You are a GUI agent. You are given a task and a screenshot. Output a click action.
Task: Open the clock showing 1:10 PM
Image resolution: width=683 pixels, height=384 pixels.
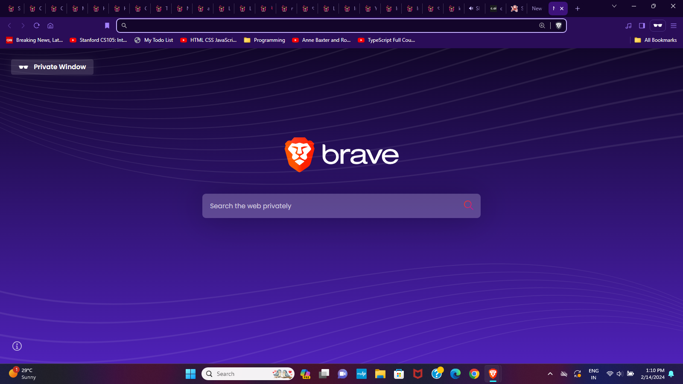pos(653,374)
